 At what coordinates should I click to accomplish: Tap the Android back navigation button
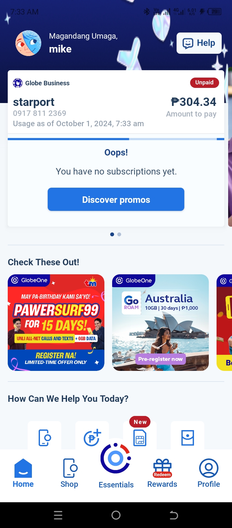click(174, 515)
